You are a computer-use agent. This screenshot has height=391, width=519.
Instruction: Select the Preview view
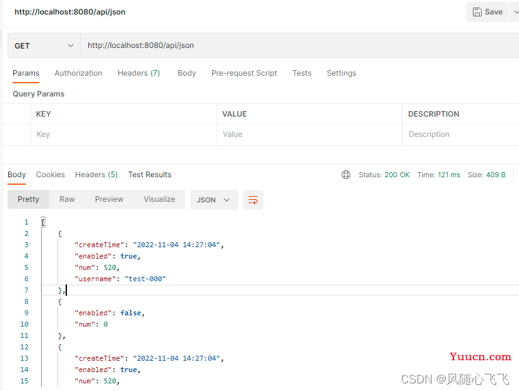pyautogui.click(x=109, y=199)
